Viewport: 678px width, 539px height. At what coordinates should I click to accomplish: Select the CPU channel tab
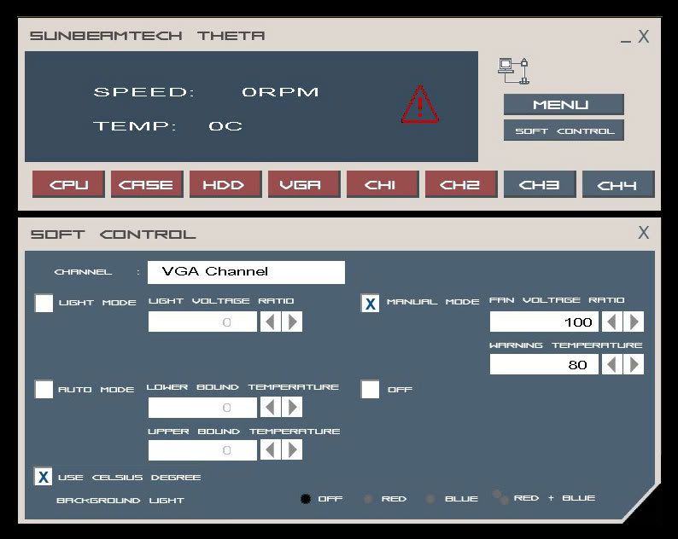click(x=68, y=184)
